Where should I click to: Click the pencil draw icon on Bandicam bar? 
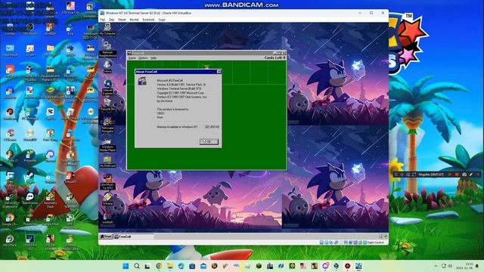click(471, 175)
